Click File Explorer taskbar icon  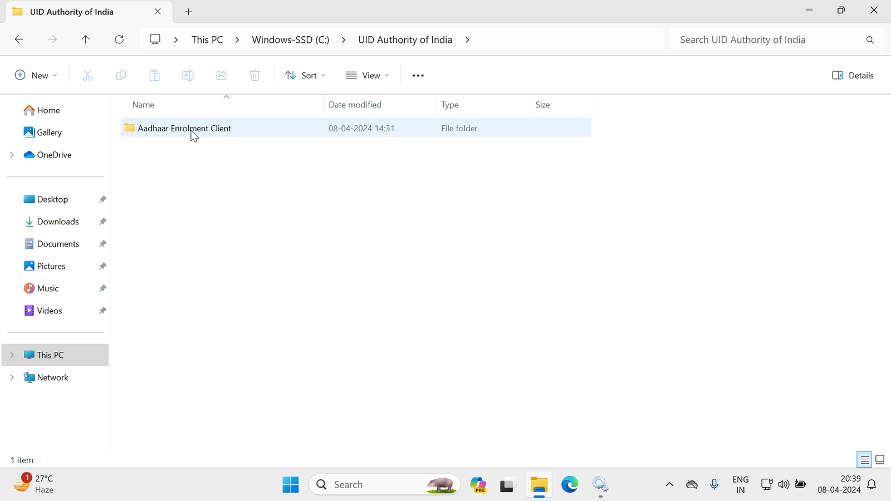(x=538, y=485)
